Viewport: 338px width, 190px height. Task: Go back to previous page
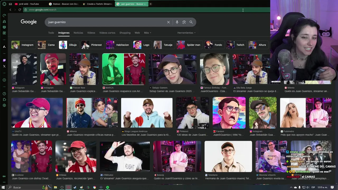click(10, 10)
